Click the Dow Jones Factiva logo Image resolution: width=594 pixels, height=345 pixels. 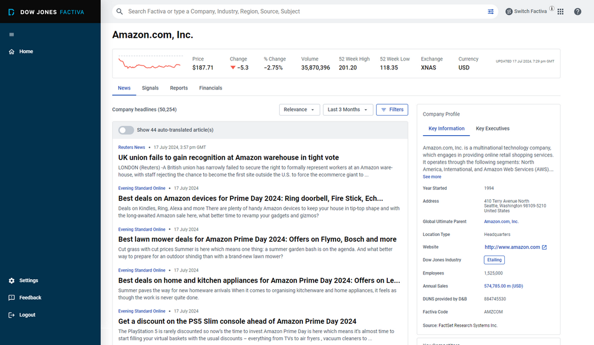pyautogui.click(x=46, y=12)
